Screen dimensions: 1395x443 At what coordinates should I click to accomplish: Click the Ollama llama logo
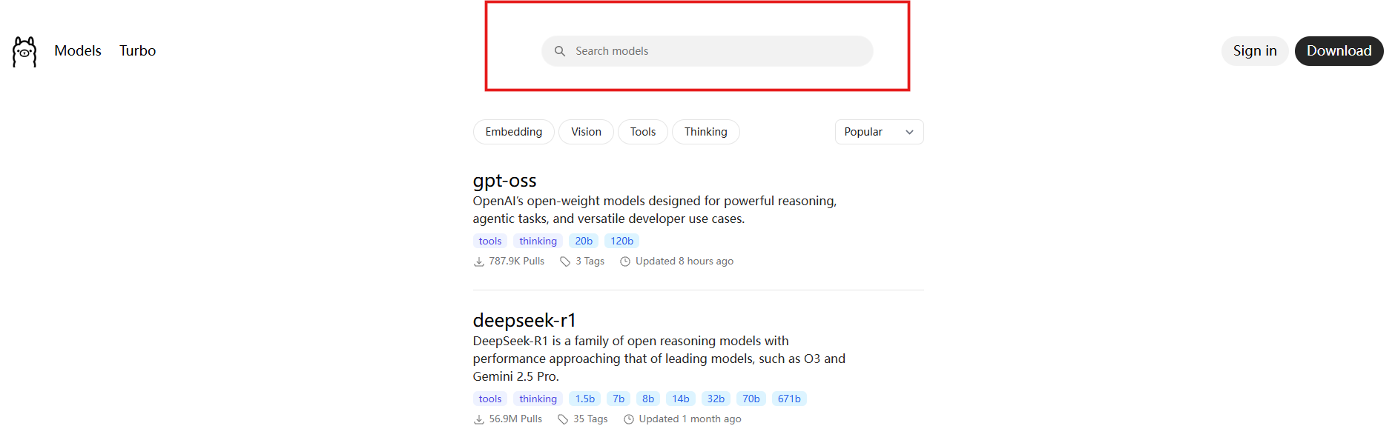[x=24, y=51]
